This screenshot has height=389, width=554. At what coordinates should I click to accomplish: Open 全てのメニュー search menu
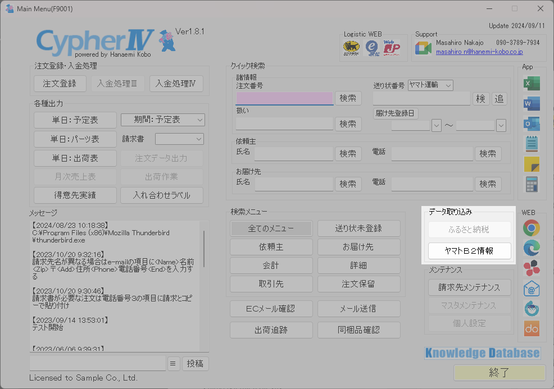tap(271, 228)
